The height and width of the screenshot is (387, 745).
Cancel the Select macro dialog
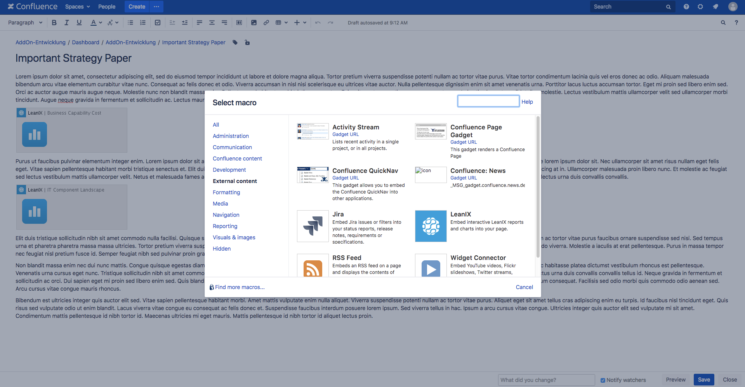click(524, 287)
